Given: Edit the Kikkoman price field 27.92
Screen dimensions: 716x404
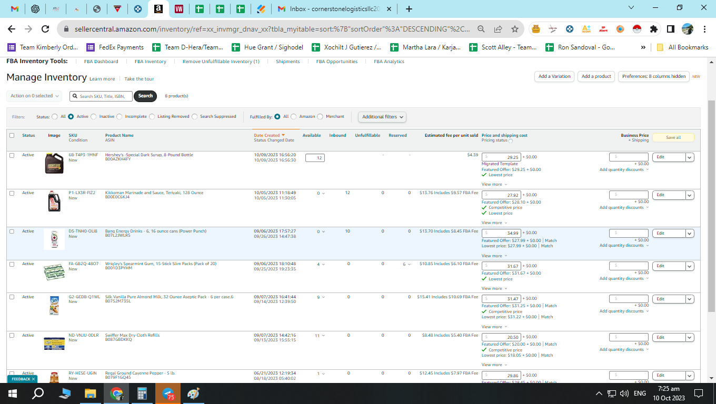Looking at the screenshot, I should [x=501, y=195].
